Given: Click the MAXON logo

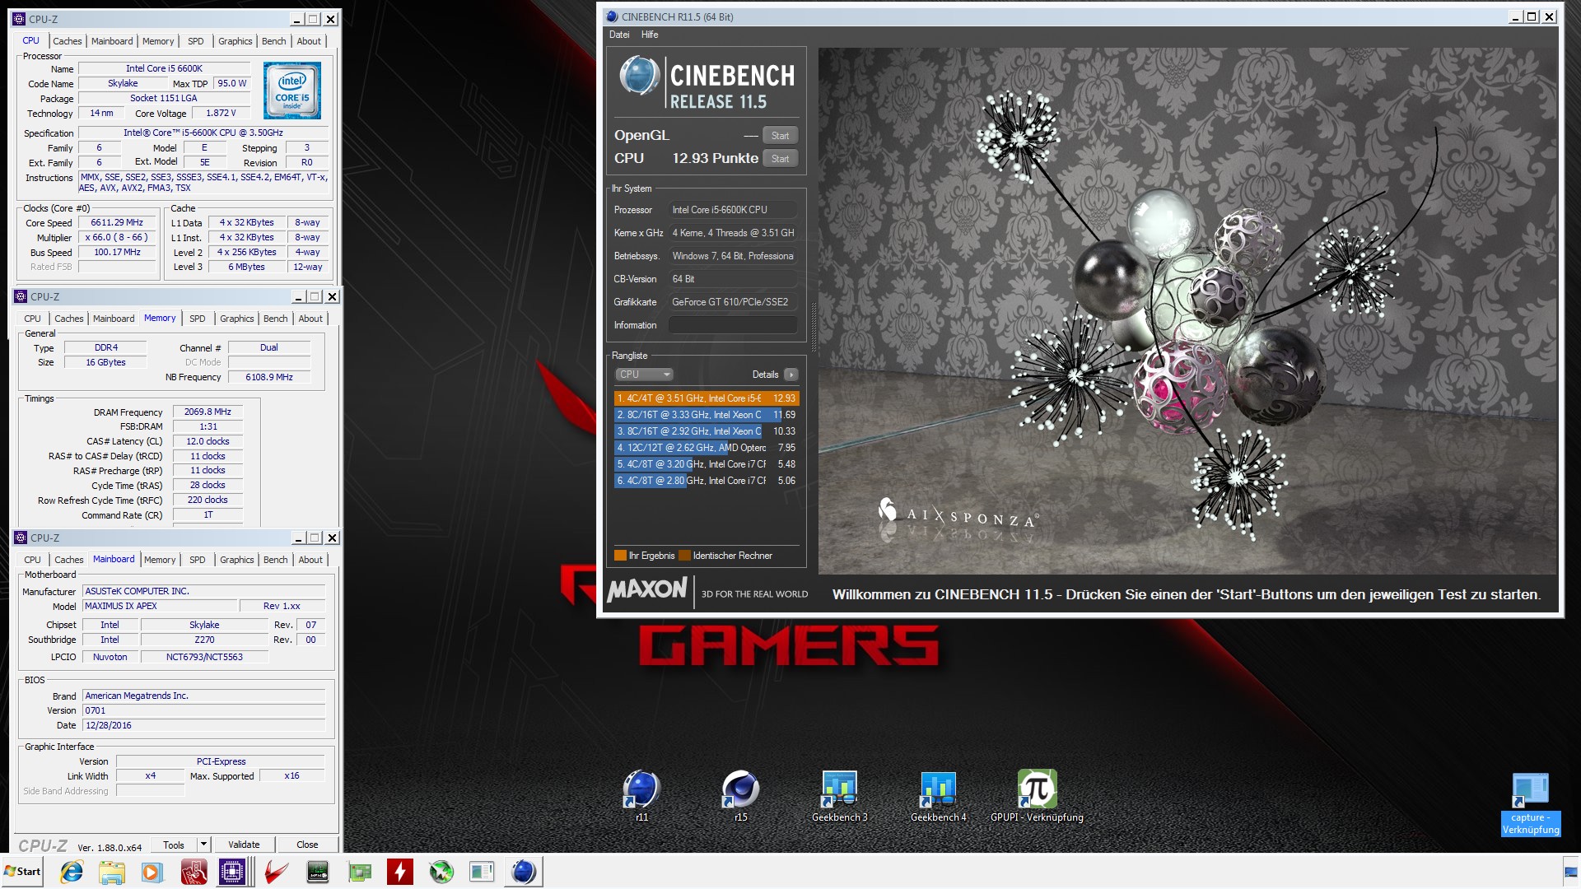Looking at the screenshot, I should coord(647,589).
